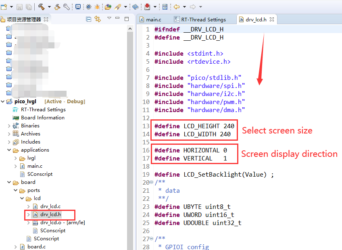Viewport: 342px width, 250px height.
Task: Switch to the main.c tab
Action: coord(153,19)
